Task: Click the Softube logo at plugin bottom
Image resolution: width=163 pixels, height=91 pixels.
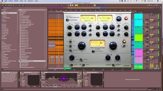Action: (x=126, y=66)
